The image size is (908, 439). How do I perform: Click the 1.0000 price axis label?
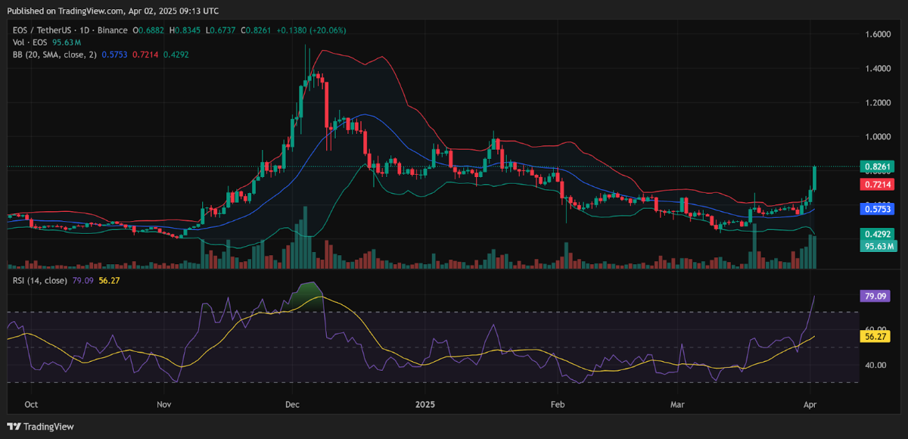(877, 137)
